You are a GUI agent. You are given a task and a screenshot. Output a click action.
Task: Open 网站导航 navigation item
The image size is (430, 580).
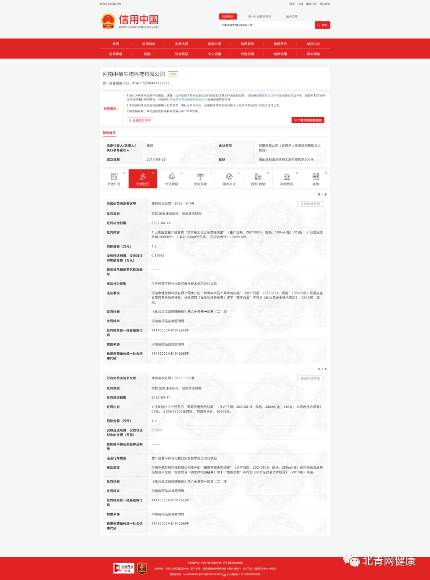click(314, 54)
